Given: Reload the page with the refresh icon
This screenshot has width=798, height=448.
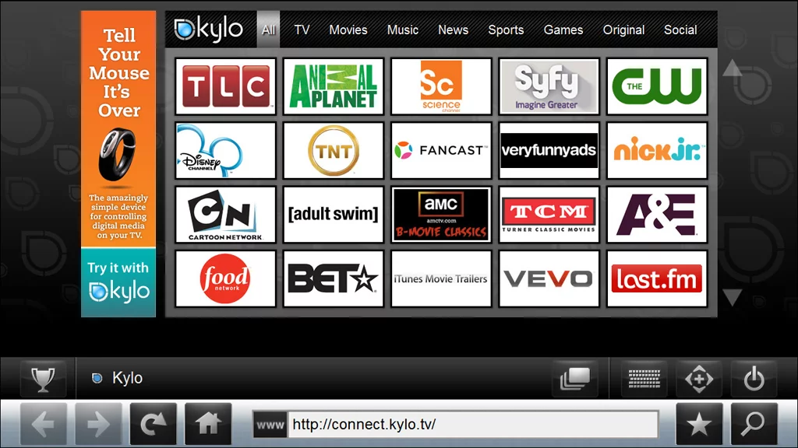Looking at the screenshot, I should (154, 424).
